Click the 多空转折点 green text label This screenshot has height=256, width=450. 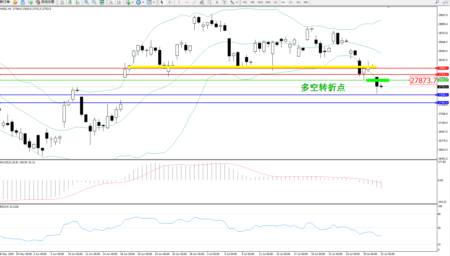point(323,88)
